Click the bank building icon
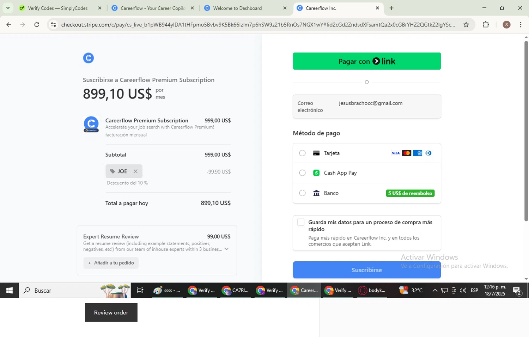The image size is (529, 337). tap(316, 193)
